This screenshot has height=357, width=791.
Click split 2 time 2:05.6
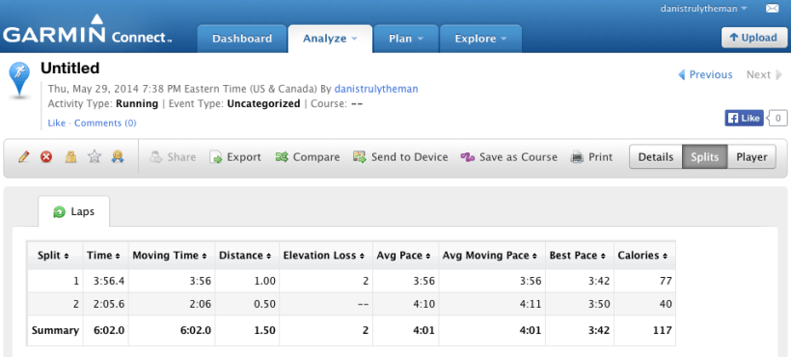tap(110, 305)
